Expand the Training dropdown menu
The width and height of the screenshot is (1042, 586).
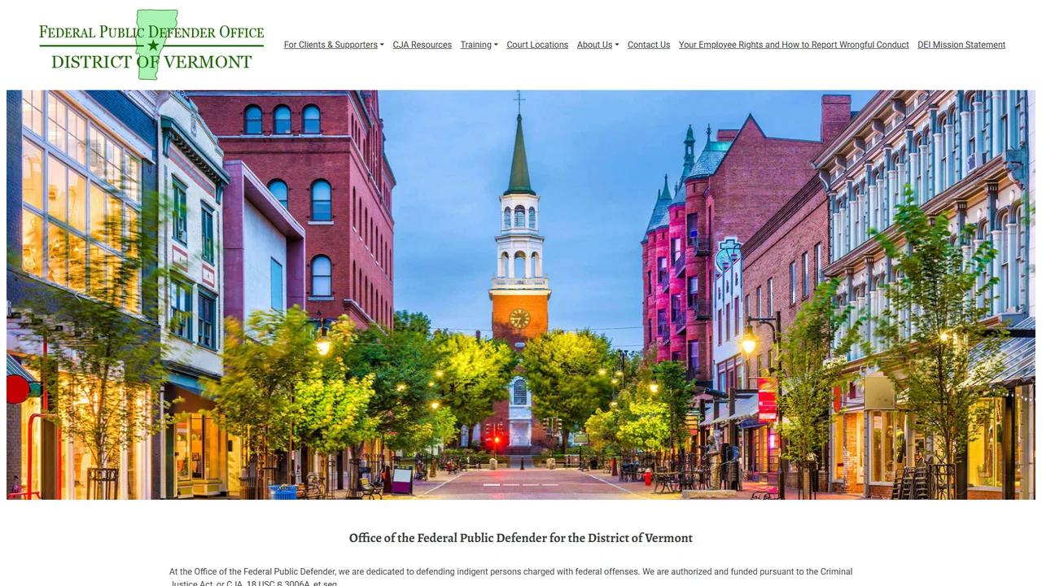479,45
